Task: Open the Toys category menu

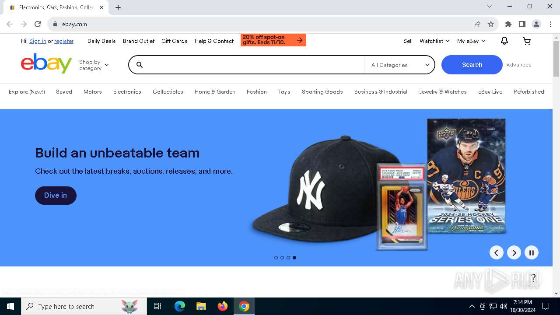Action: (x=284, y=91)
